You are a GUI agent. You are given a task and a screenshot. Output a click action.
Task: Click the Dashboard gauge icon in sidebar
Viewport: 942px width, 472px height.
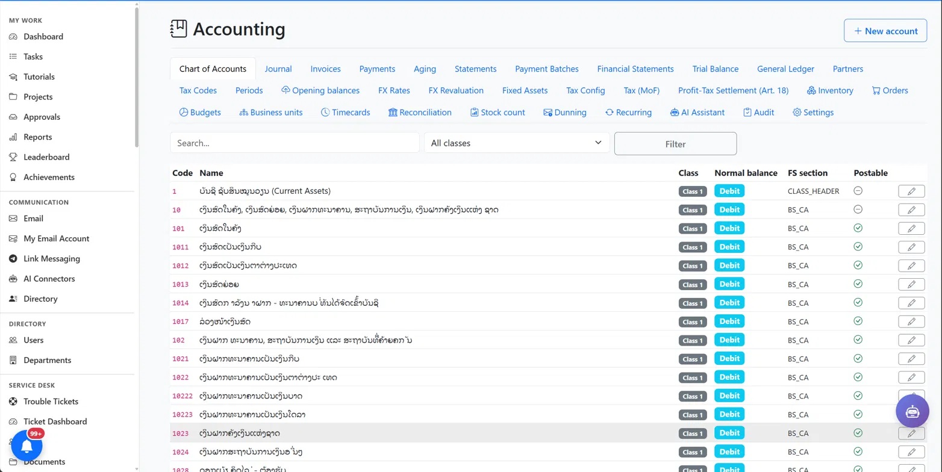click(13, 37)
